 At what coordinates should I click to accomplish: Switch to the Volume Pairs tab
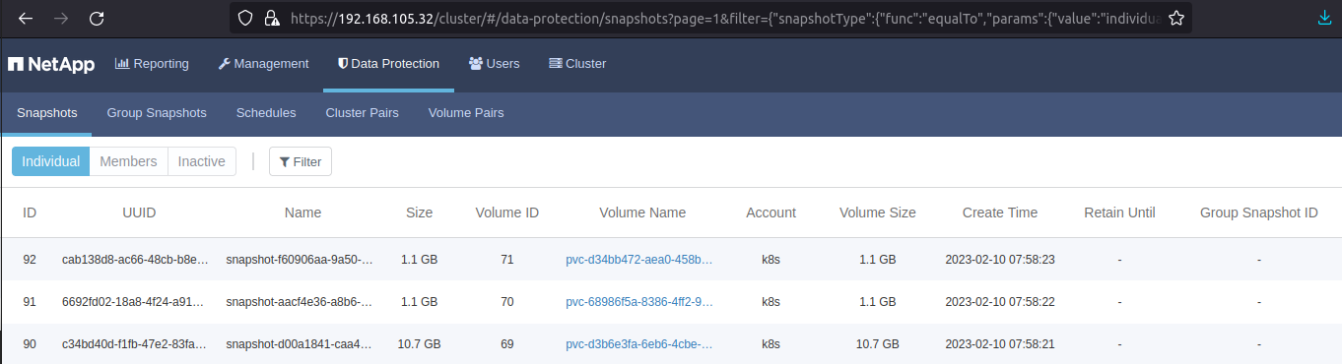[466, 113]
